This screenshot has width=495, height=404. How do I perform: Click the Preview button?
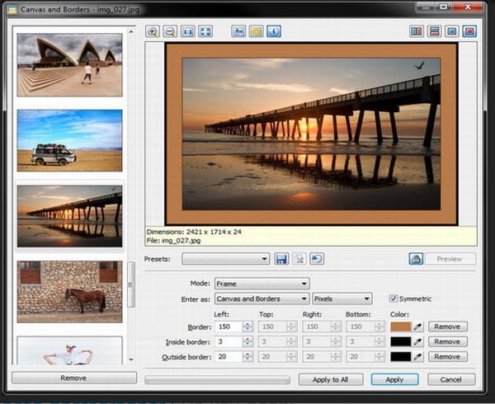tap(450, 259)
